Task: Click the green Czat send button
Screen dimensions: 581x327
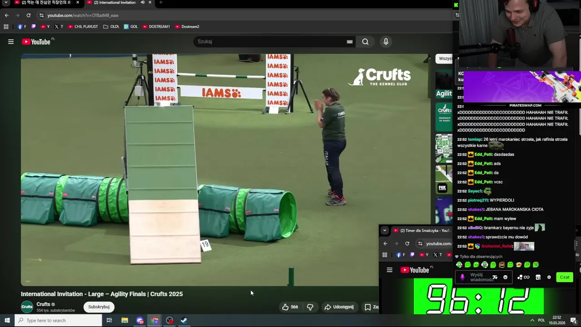Action: tap(565, 277)
